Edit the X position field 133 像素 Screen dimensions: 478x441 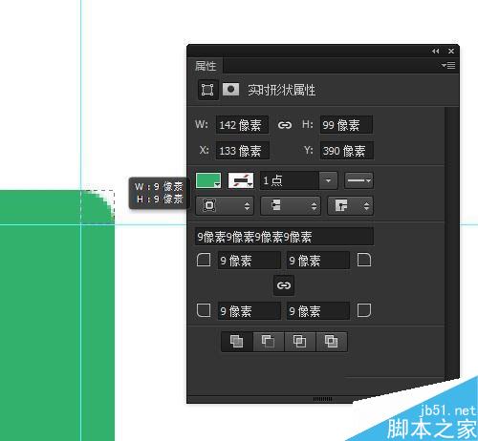tap(243, 151)
